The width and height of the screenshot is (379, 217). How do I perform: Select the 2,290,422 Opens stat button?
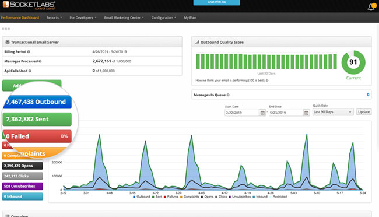[23, 166]
